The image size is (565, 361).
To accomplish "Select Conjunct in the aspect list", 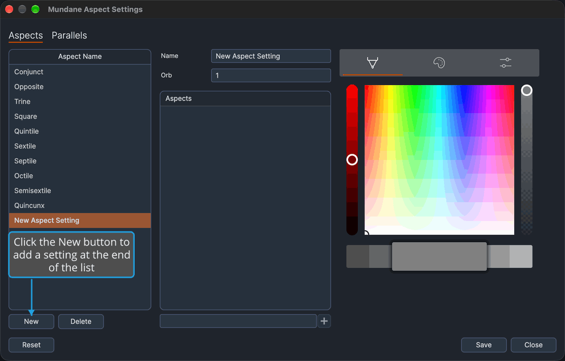I will (80, 72).
